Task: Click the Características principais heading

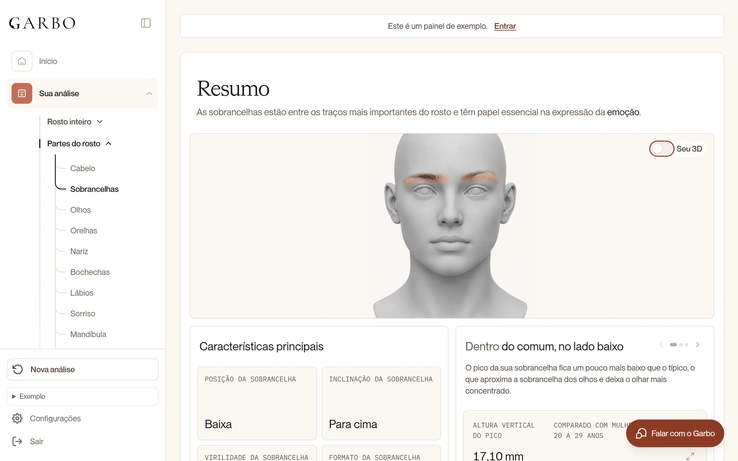Action: pos(261,346)
